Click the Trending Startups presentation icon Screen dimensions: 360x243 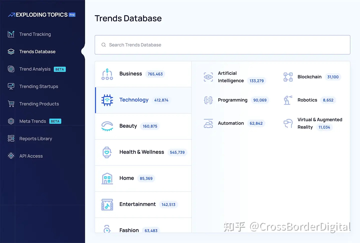coord(11,86)
